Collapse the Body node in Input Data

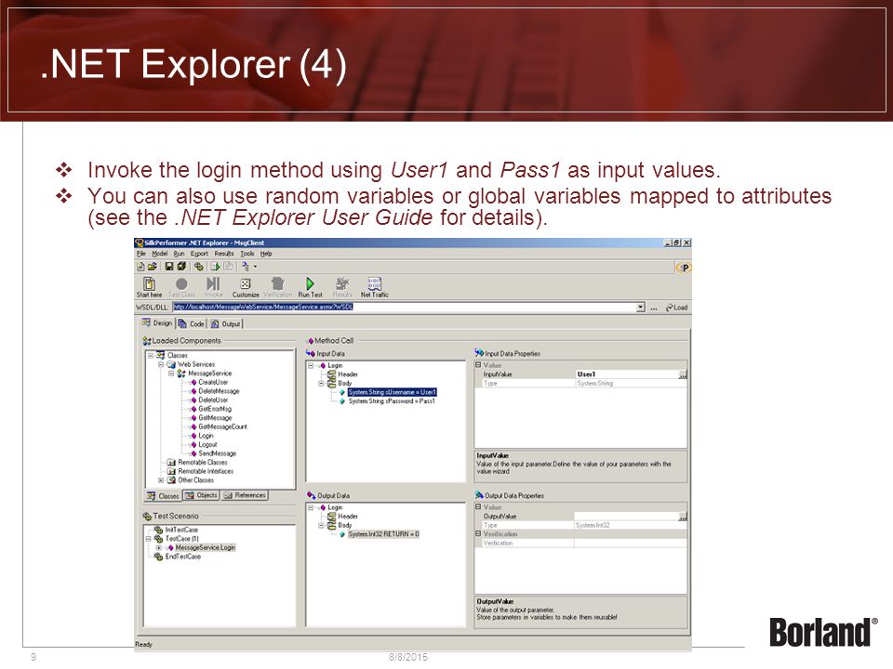pos(321,384)
